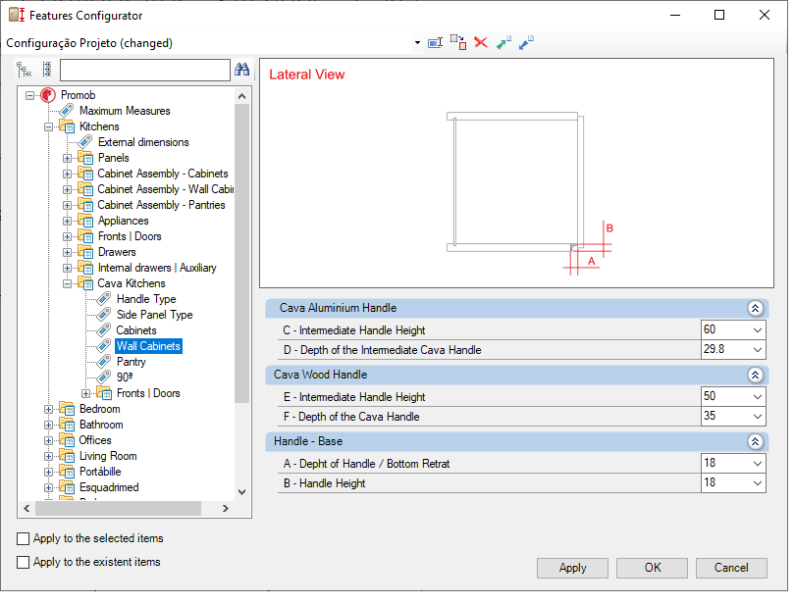The width and height of the screenshot is (794, 604).
Task: Click the Pantry tag icon
Action: [104, 361]
